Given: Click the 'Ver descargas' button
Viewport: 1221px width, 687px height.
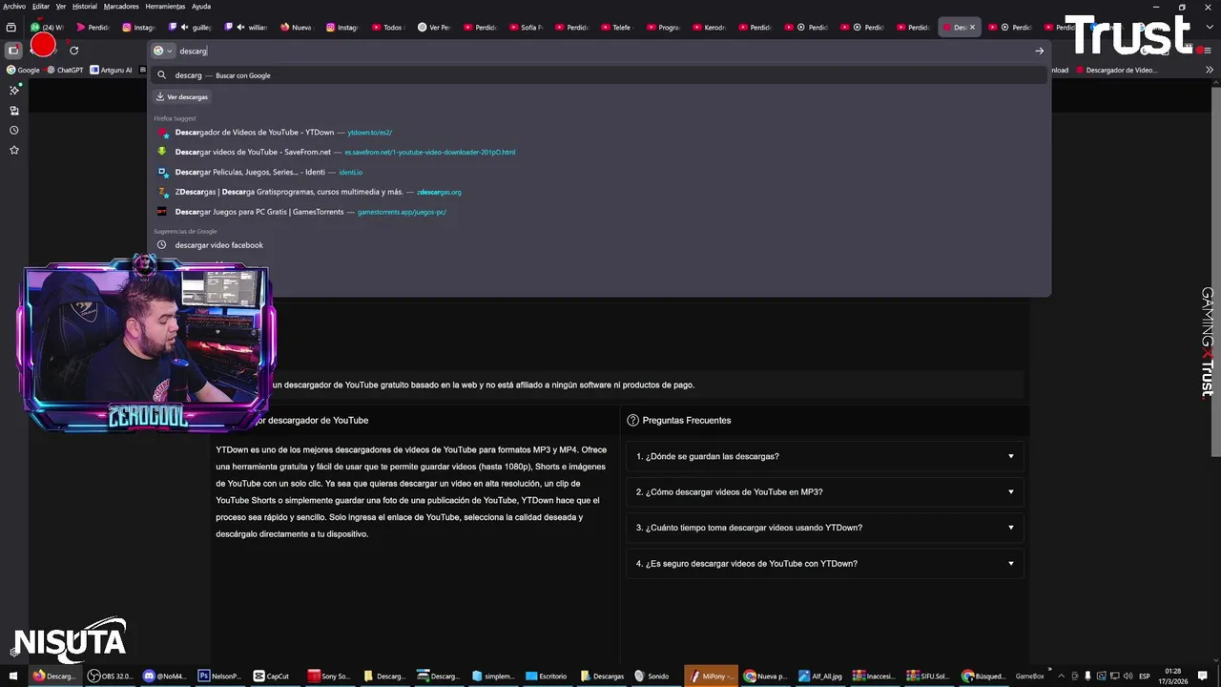Looking at the screenshot, I should pyautogui.click(x=181, y=96).
